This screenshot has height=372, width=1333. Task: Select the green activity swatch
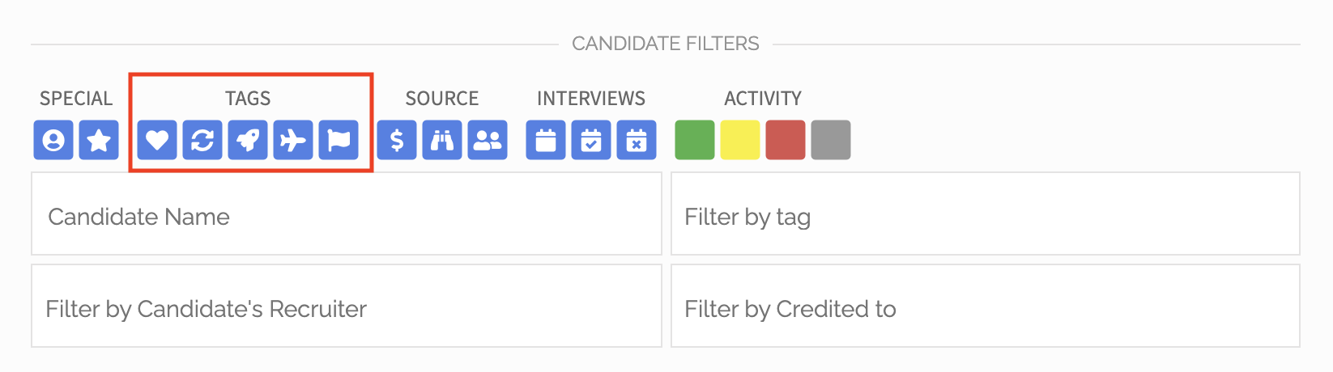pyautogui.click(x=695, y=140)
